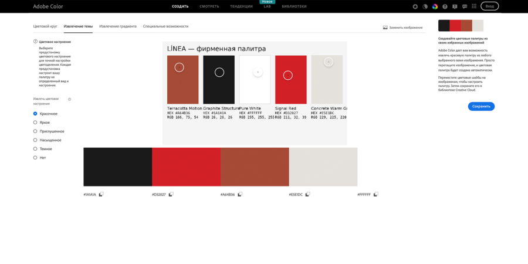This screenshot has width=528, height=264.
Task: Open the help question mark icon
Action: tap(445, 6)
